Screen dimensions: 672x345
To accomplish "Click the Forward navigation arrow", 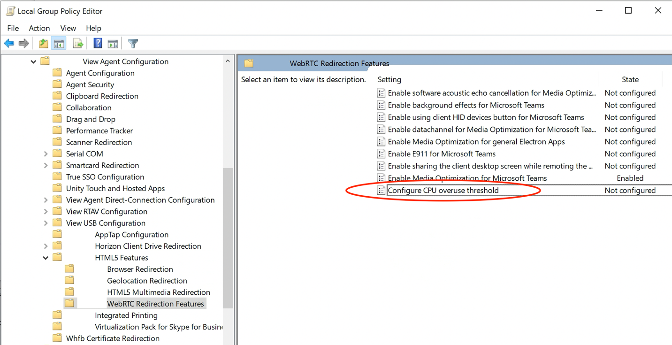I will (x=23, y=43).
